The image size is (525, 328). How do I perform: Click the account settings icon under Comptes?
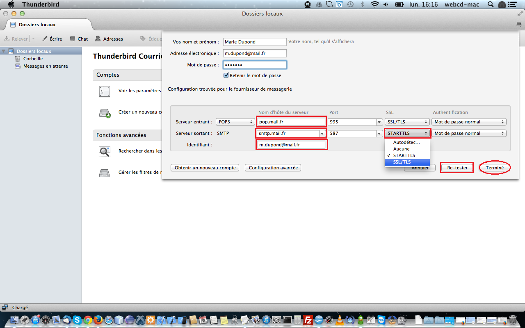[x=105, y=91]
